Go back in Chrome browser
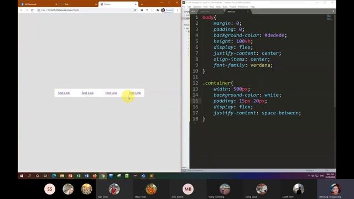354x199 pixels. (x=22, y=10)
